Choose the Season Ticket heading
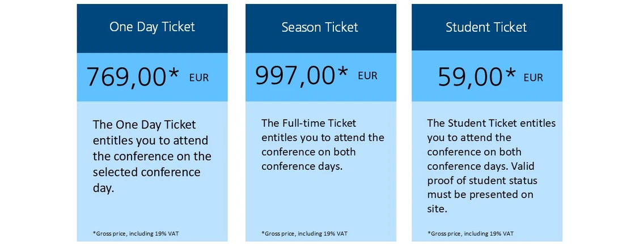This screenshot has height=244, width=635. 321,27
